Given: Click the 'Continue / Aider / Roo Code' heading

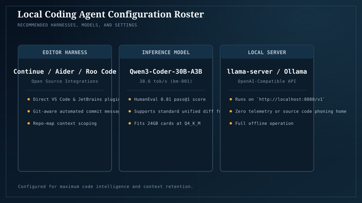Looking at the screenshot, I should point(65,72).
